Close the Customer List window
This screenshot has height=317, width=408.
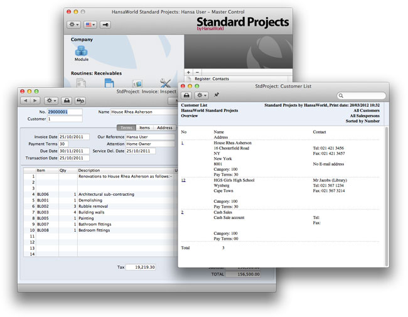point(183,86)
